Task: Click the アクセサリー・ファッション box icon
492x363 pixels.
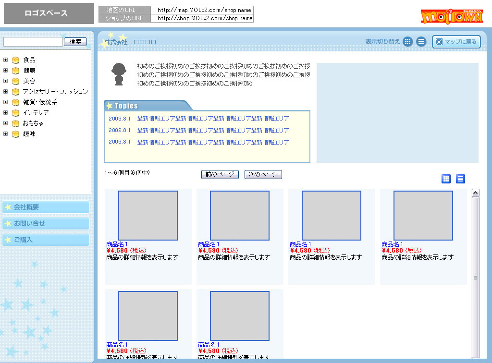Action: click(15, 92)
